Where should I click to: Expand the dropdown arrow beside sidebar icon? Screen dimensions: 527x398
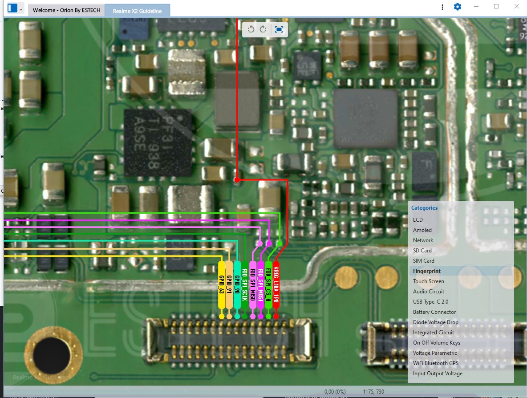[21, 8]
